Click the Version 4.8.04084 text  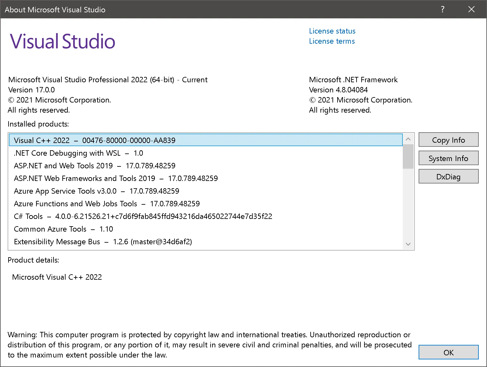[338, 90]
